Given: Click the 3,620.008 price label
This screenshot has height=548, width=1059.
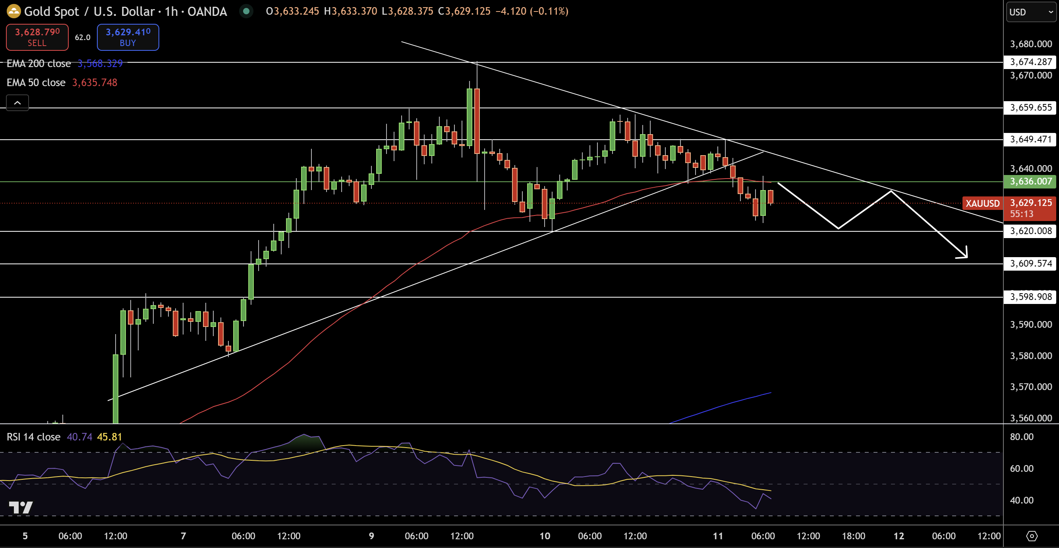Looking at the screenshot, I should click(1031, 231).
